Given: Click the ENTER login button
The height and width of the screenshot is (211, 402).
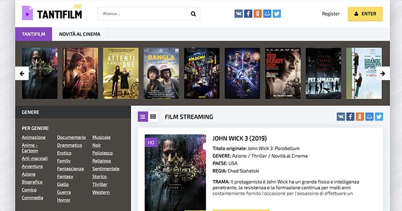Looking at the screenshot, I should coord(365,14).
